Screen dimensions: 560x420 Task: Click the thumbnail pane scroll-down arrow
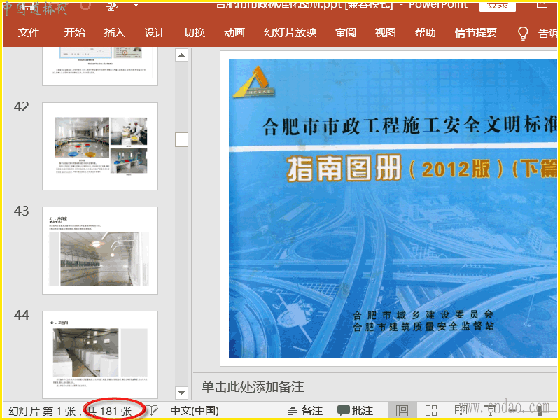[x=181, y=393]
